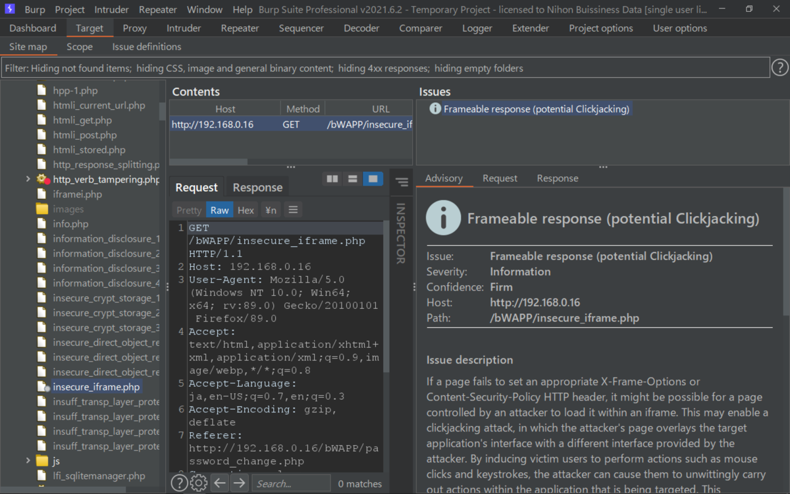Select htmli_stored.php in the site map
This screenshot has width=790, height=494.
[x=89, y=150]
